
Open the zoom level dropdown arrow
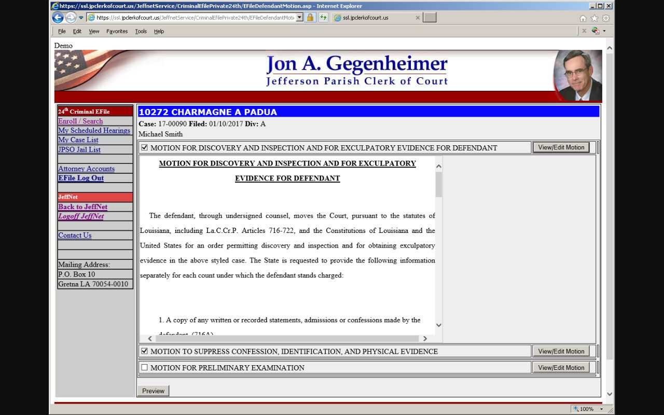pyautogui.click(x=602, y=409)
